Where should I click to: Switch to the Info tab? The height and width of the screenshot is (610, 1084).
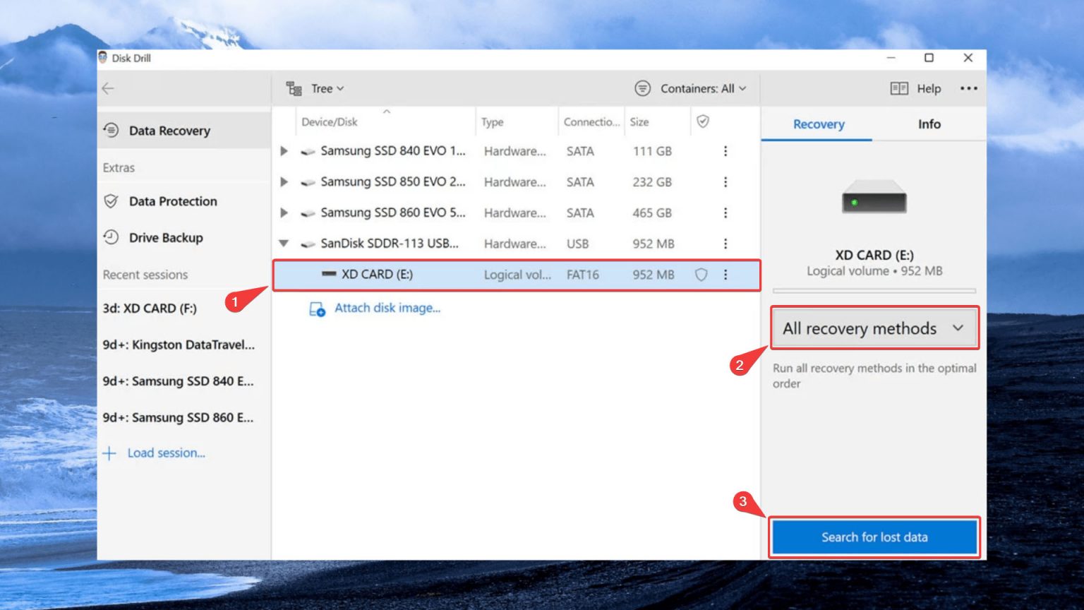929,124
